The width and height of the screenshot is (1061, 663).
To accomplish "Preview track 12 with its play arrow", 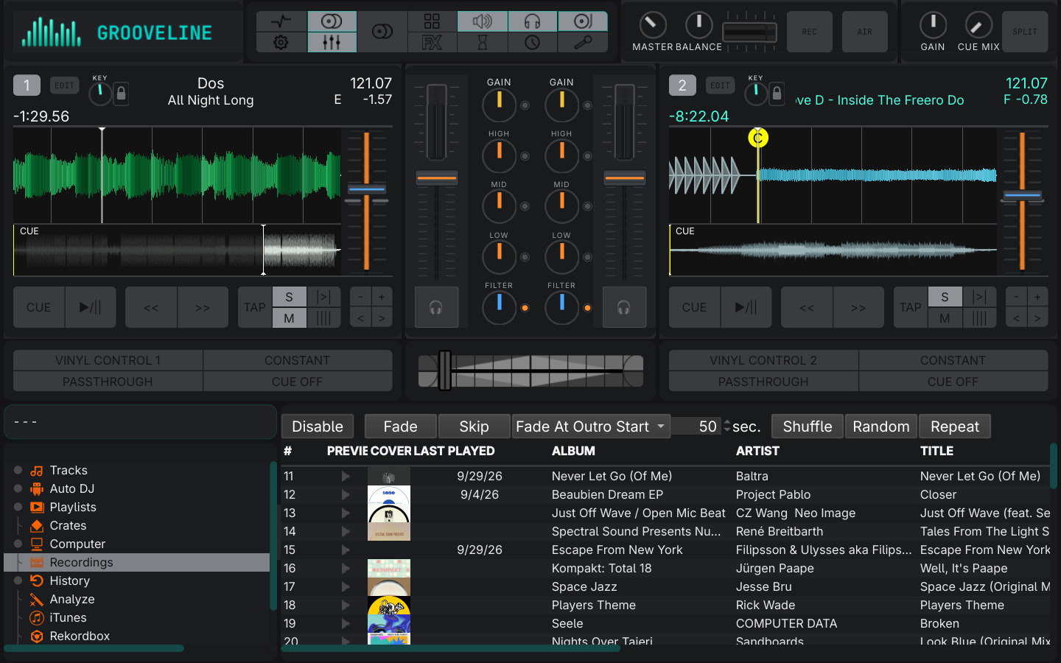I will (x=346, y=495).
